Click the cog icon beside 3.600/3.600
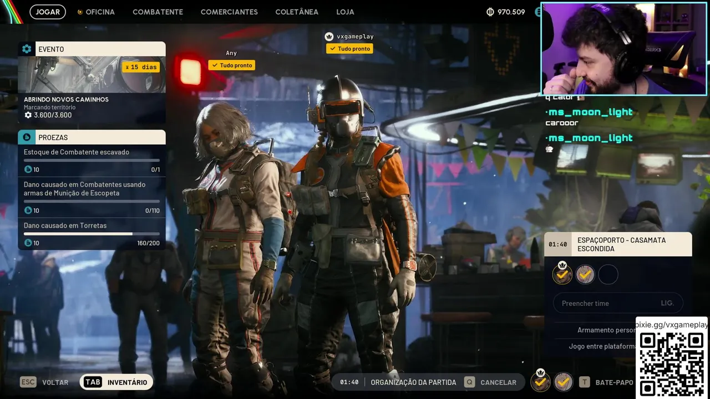Image resolution: width=710 pixels, height=399 pixels. pos(28,115)
